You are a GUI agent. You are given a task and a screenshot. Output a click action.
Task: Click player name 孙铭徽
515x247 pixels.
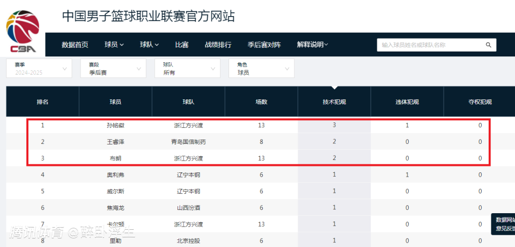click(x=115, y=126)
